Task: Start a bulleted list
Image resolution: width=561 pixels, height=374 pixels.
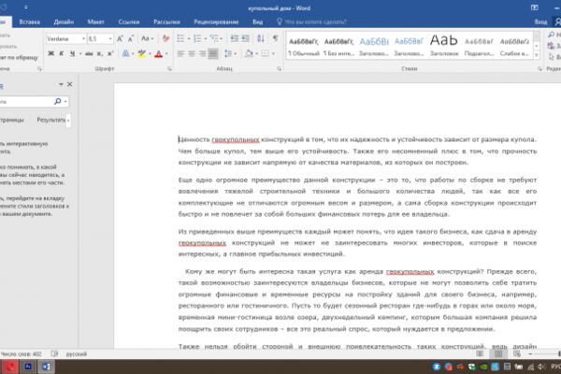Action: click(180, 38)
